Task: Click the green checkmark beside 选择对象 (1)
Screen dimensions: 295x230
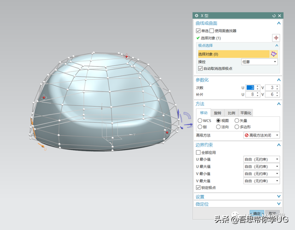Action: coord(198,38)
